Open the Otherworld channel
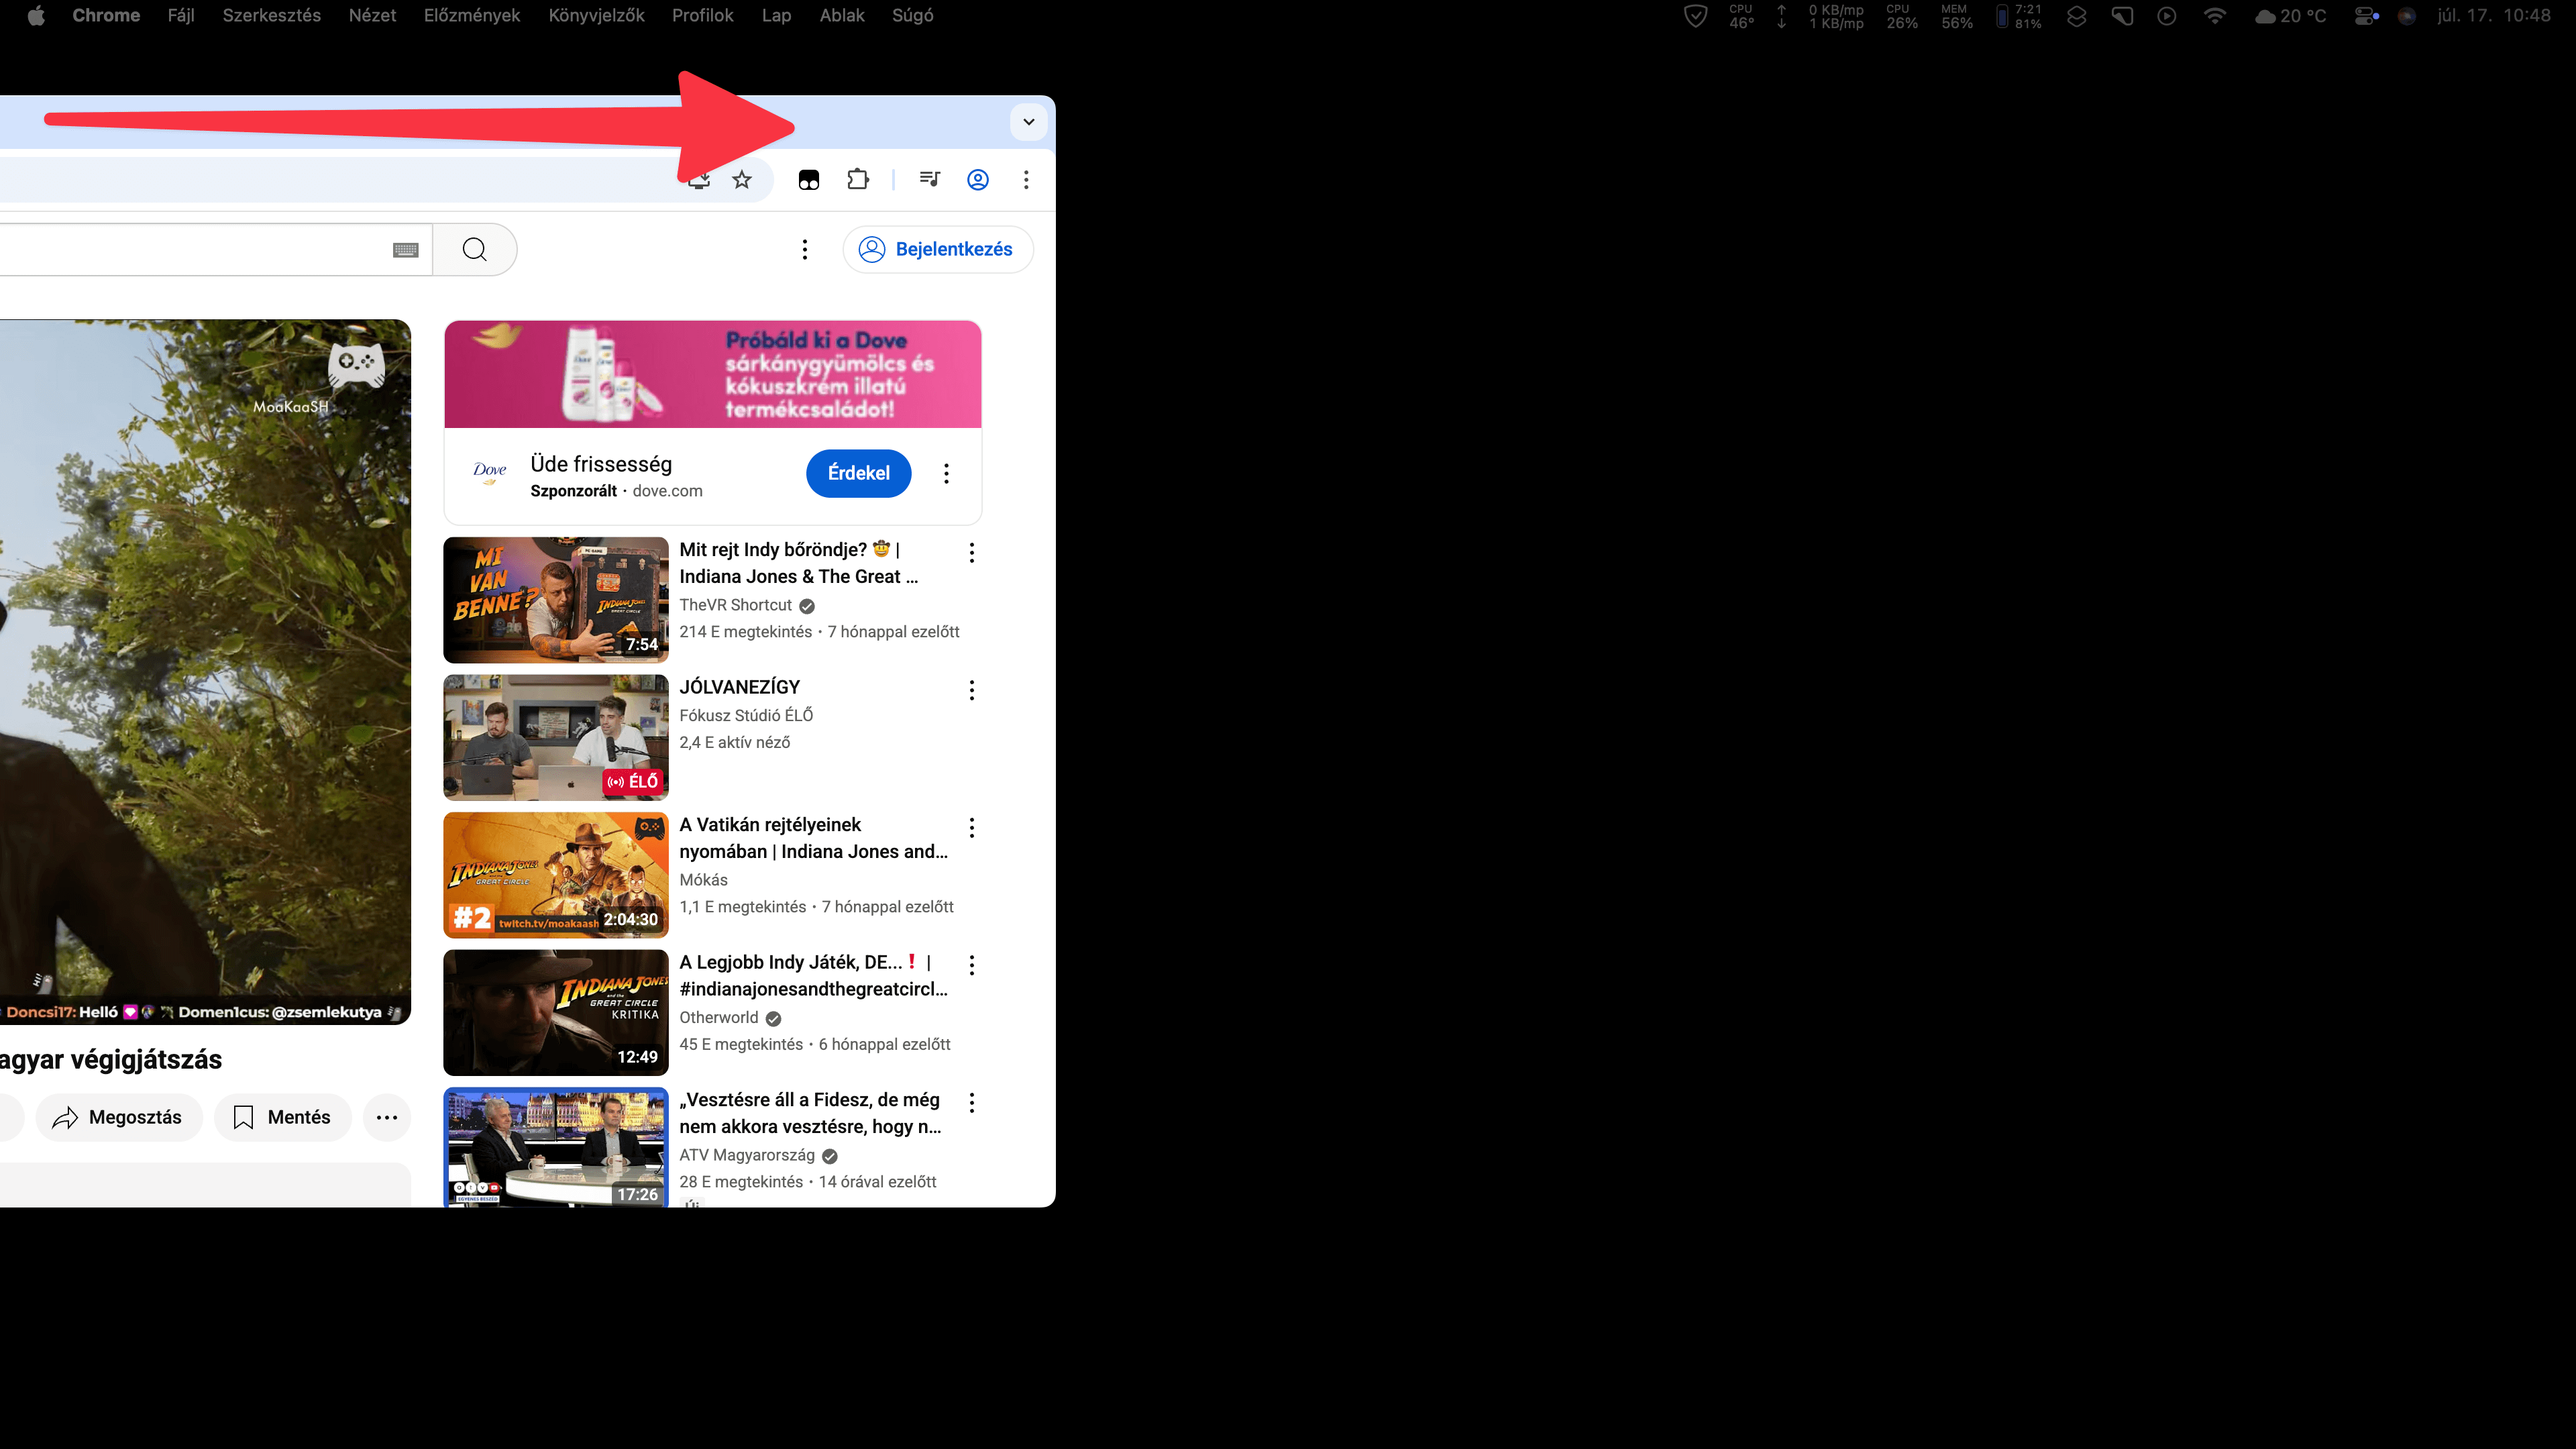The height and width of the screenshot is (1449, 2576). point(719,1017)
